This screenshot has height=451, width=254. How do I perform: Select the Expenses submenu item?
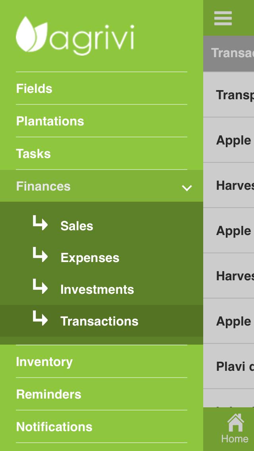tap(90, 258)
